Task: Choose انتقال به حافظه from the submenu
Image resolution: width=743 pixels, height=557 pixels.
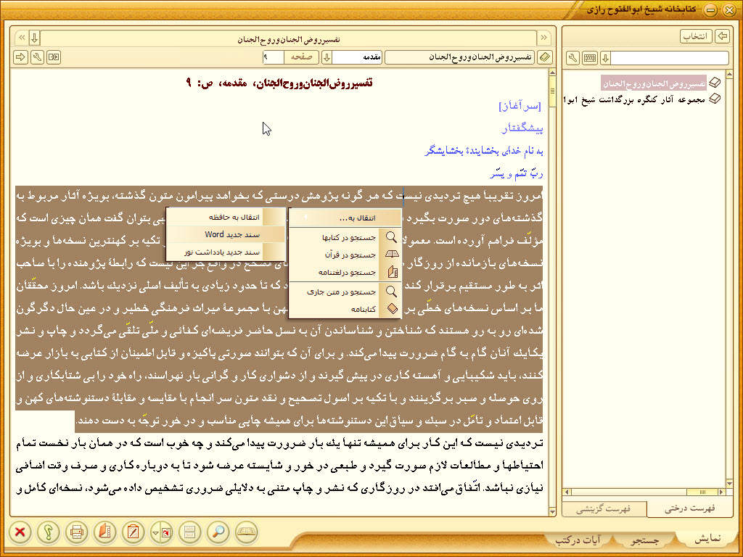Action: [x=226, y=217]
